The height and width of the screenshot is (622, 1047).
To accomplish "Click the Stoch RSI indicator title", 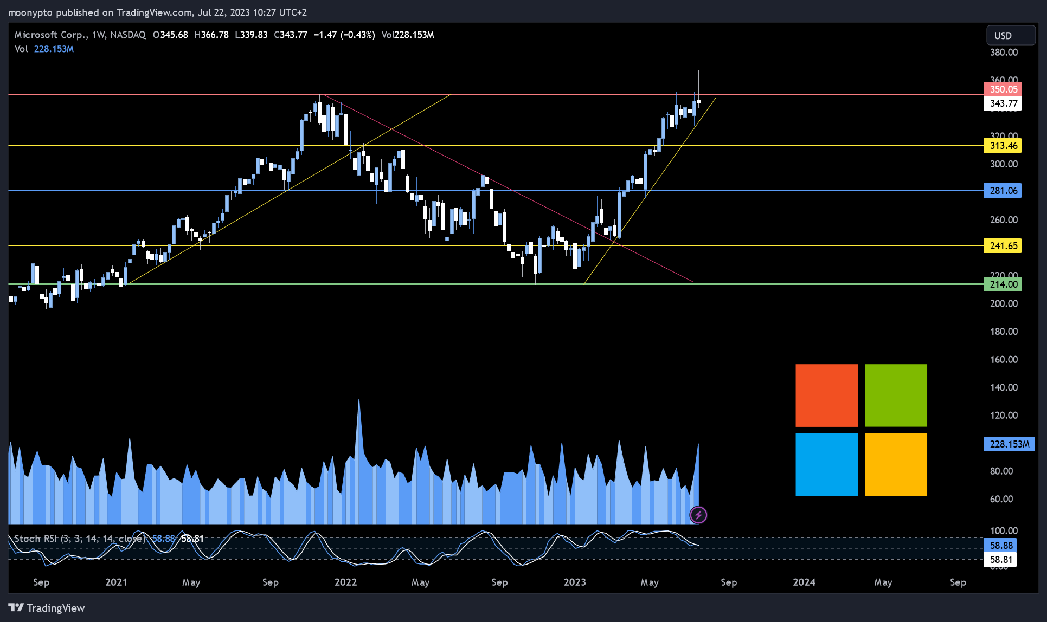I will (x=80, y=539).
